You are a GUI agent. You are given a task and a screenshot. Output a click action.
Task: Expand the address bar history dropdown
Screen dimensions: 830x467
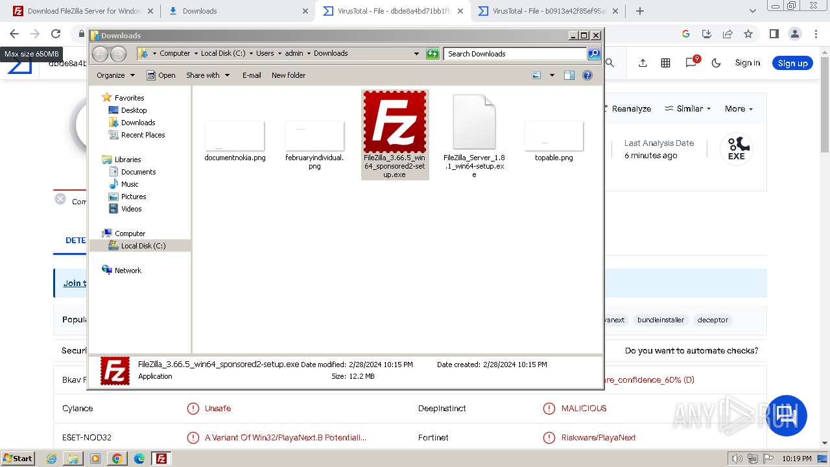tap(416, 54)
